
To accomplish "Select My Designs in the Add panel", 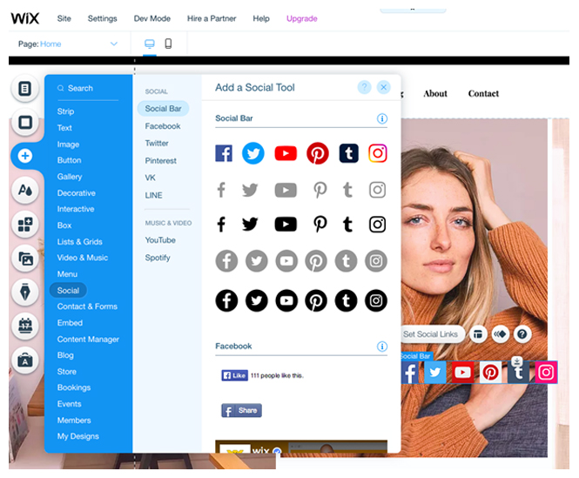I will pyautogui.click(x=77, y=436).
